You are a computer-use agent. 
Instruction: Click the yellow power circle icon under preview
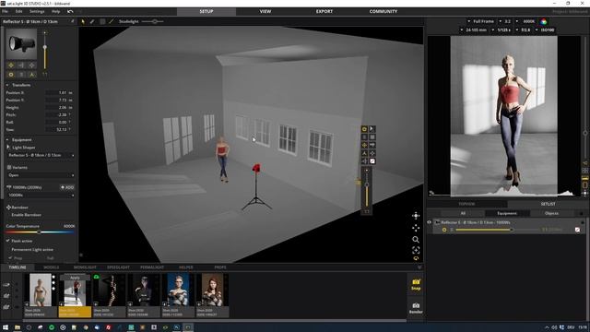pos(11,75)
